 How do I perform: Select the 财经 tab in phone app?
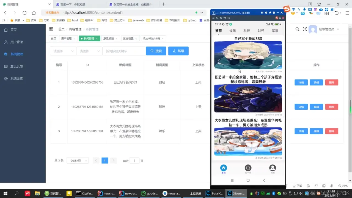pyautogui.click(x=261, y=31)
